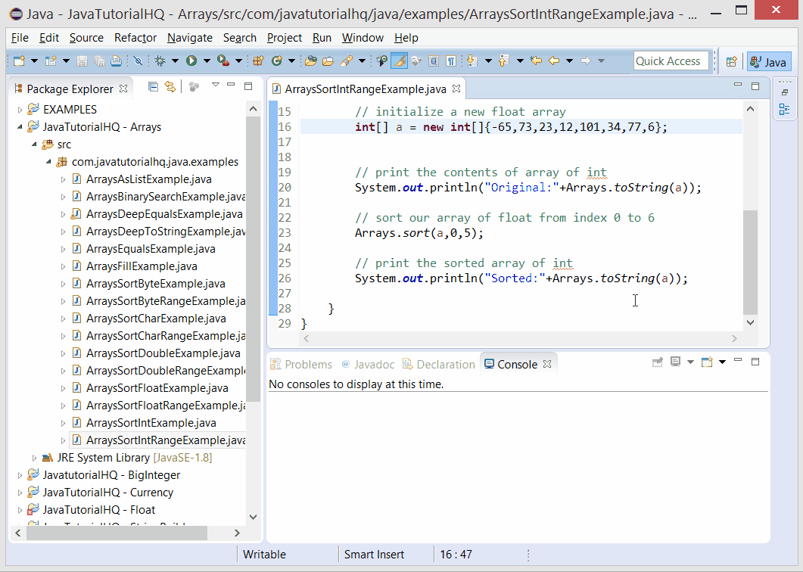Screen dimensions: 803x572
Task: Click Package Explorer scroll down arrow
Action: click(253, 517)
